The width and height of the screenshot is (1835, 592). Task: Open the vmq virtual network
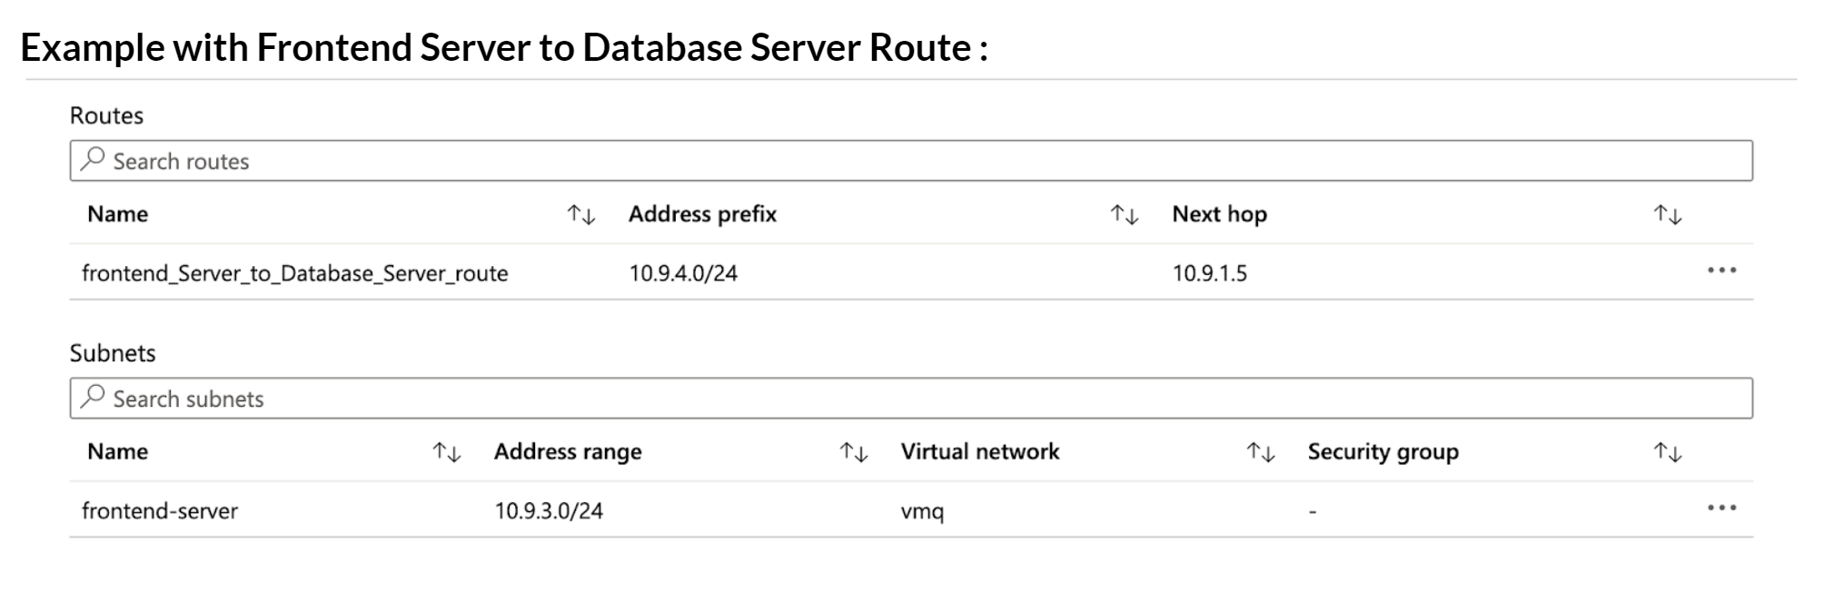click(x=922, y=511)
